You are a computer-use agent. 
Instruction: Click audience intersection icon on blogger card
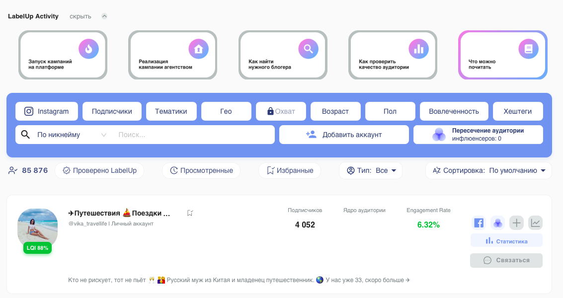point(497,223)
